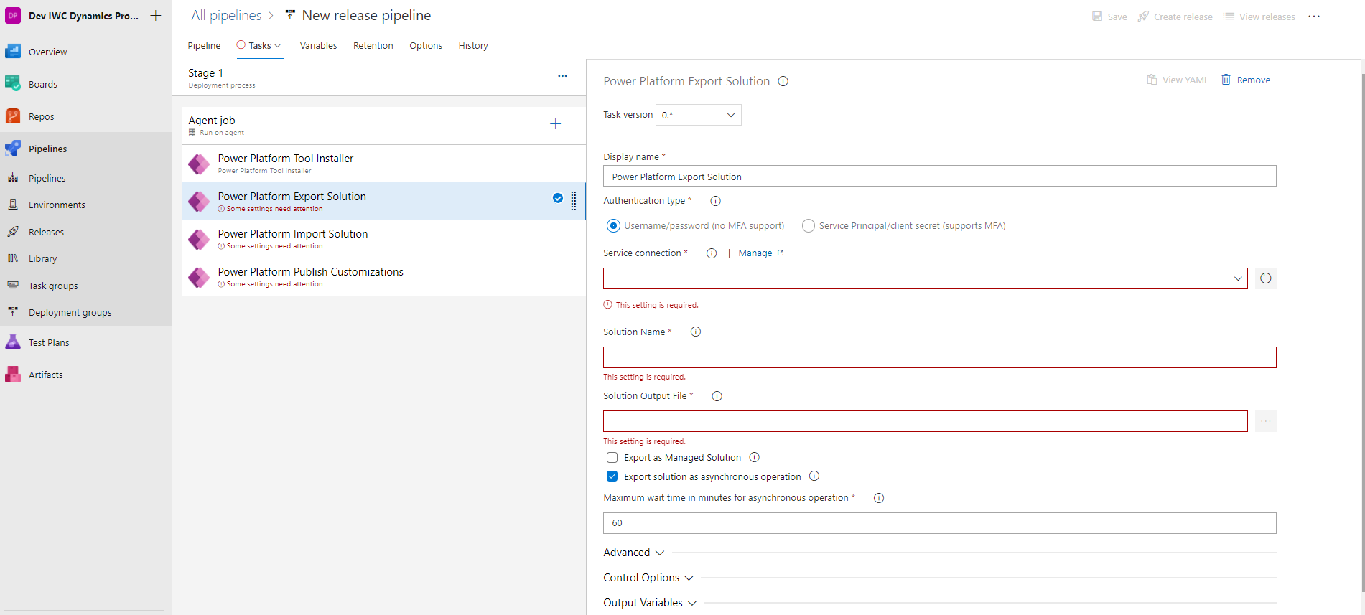Open the Service connection dropdown
Viewport: 1365px width, 615px height.
pyautogui.click(x=926, y=278)
